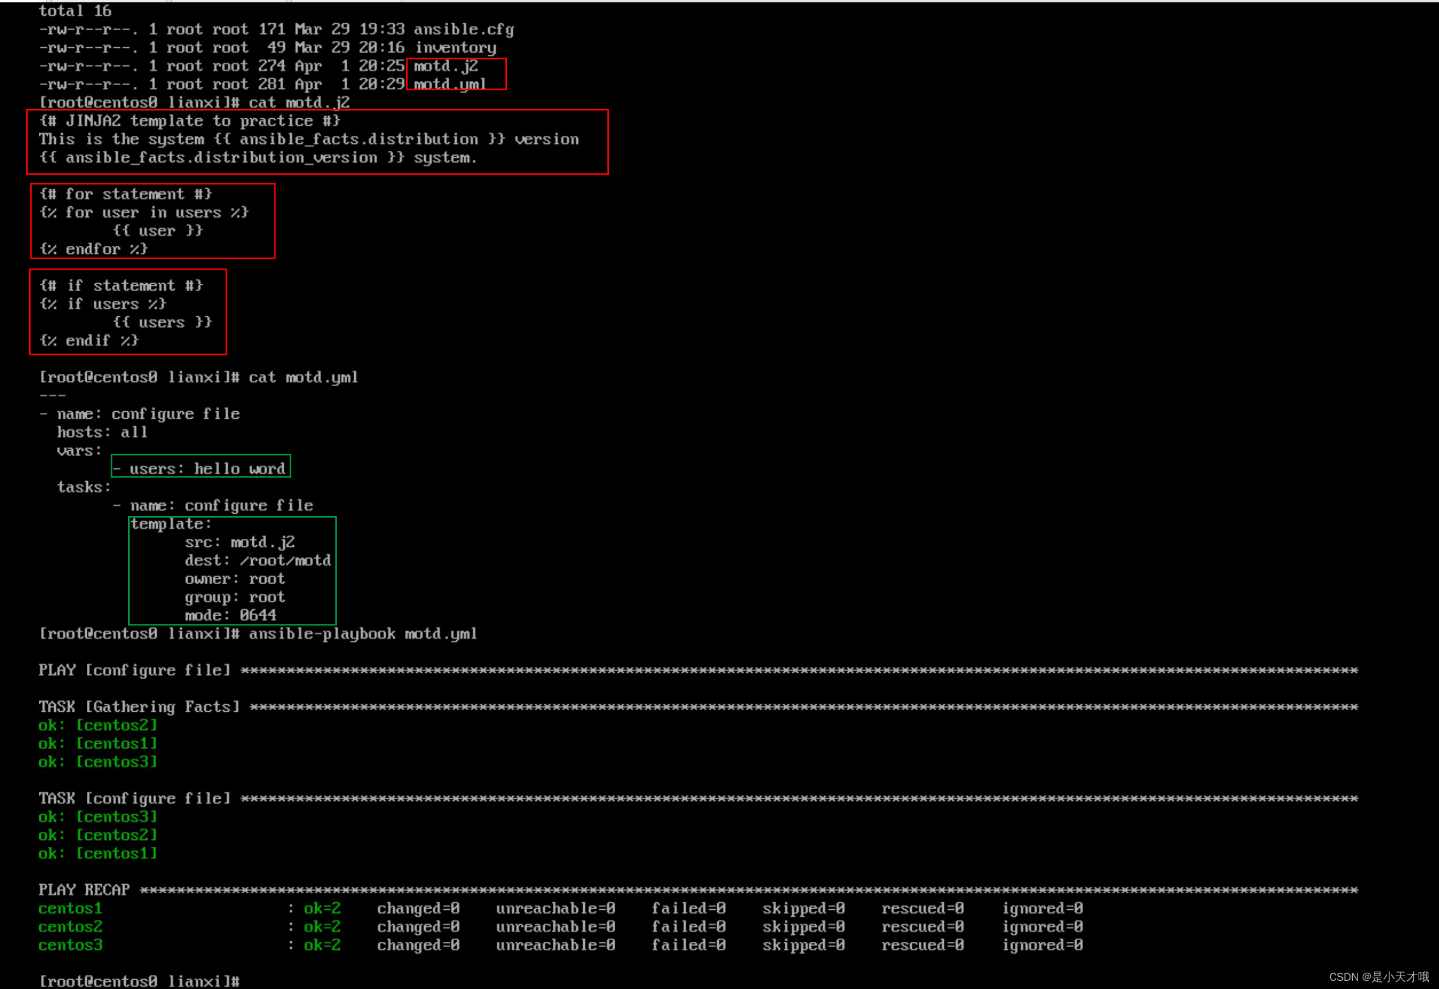Click the motd.yml filename in the listing

click(x=449, y=84)
